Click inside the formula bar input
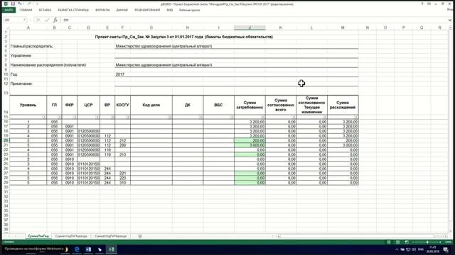Viewport: 455px width, 255px height. 254,20
